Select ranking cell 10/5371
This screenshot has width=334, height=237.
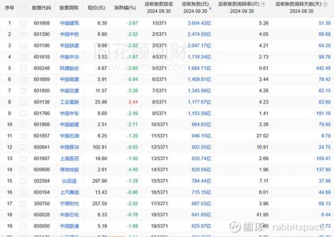point(159,125)
